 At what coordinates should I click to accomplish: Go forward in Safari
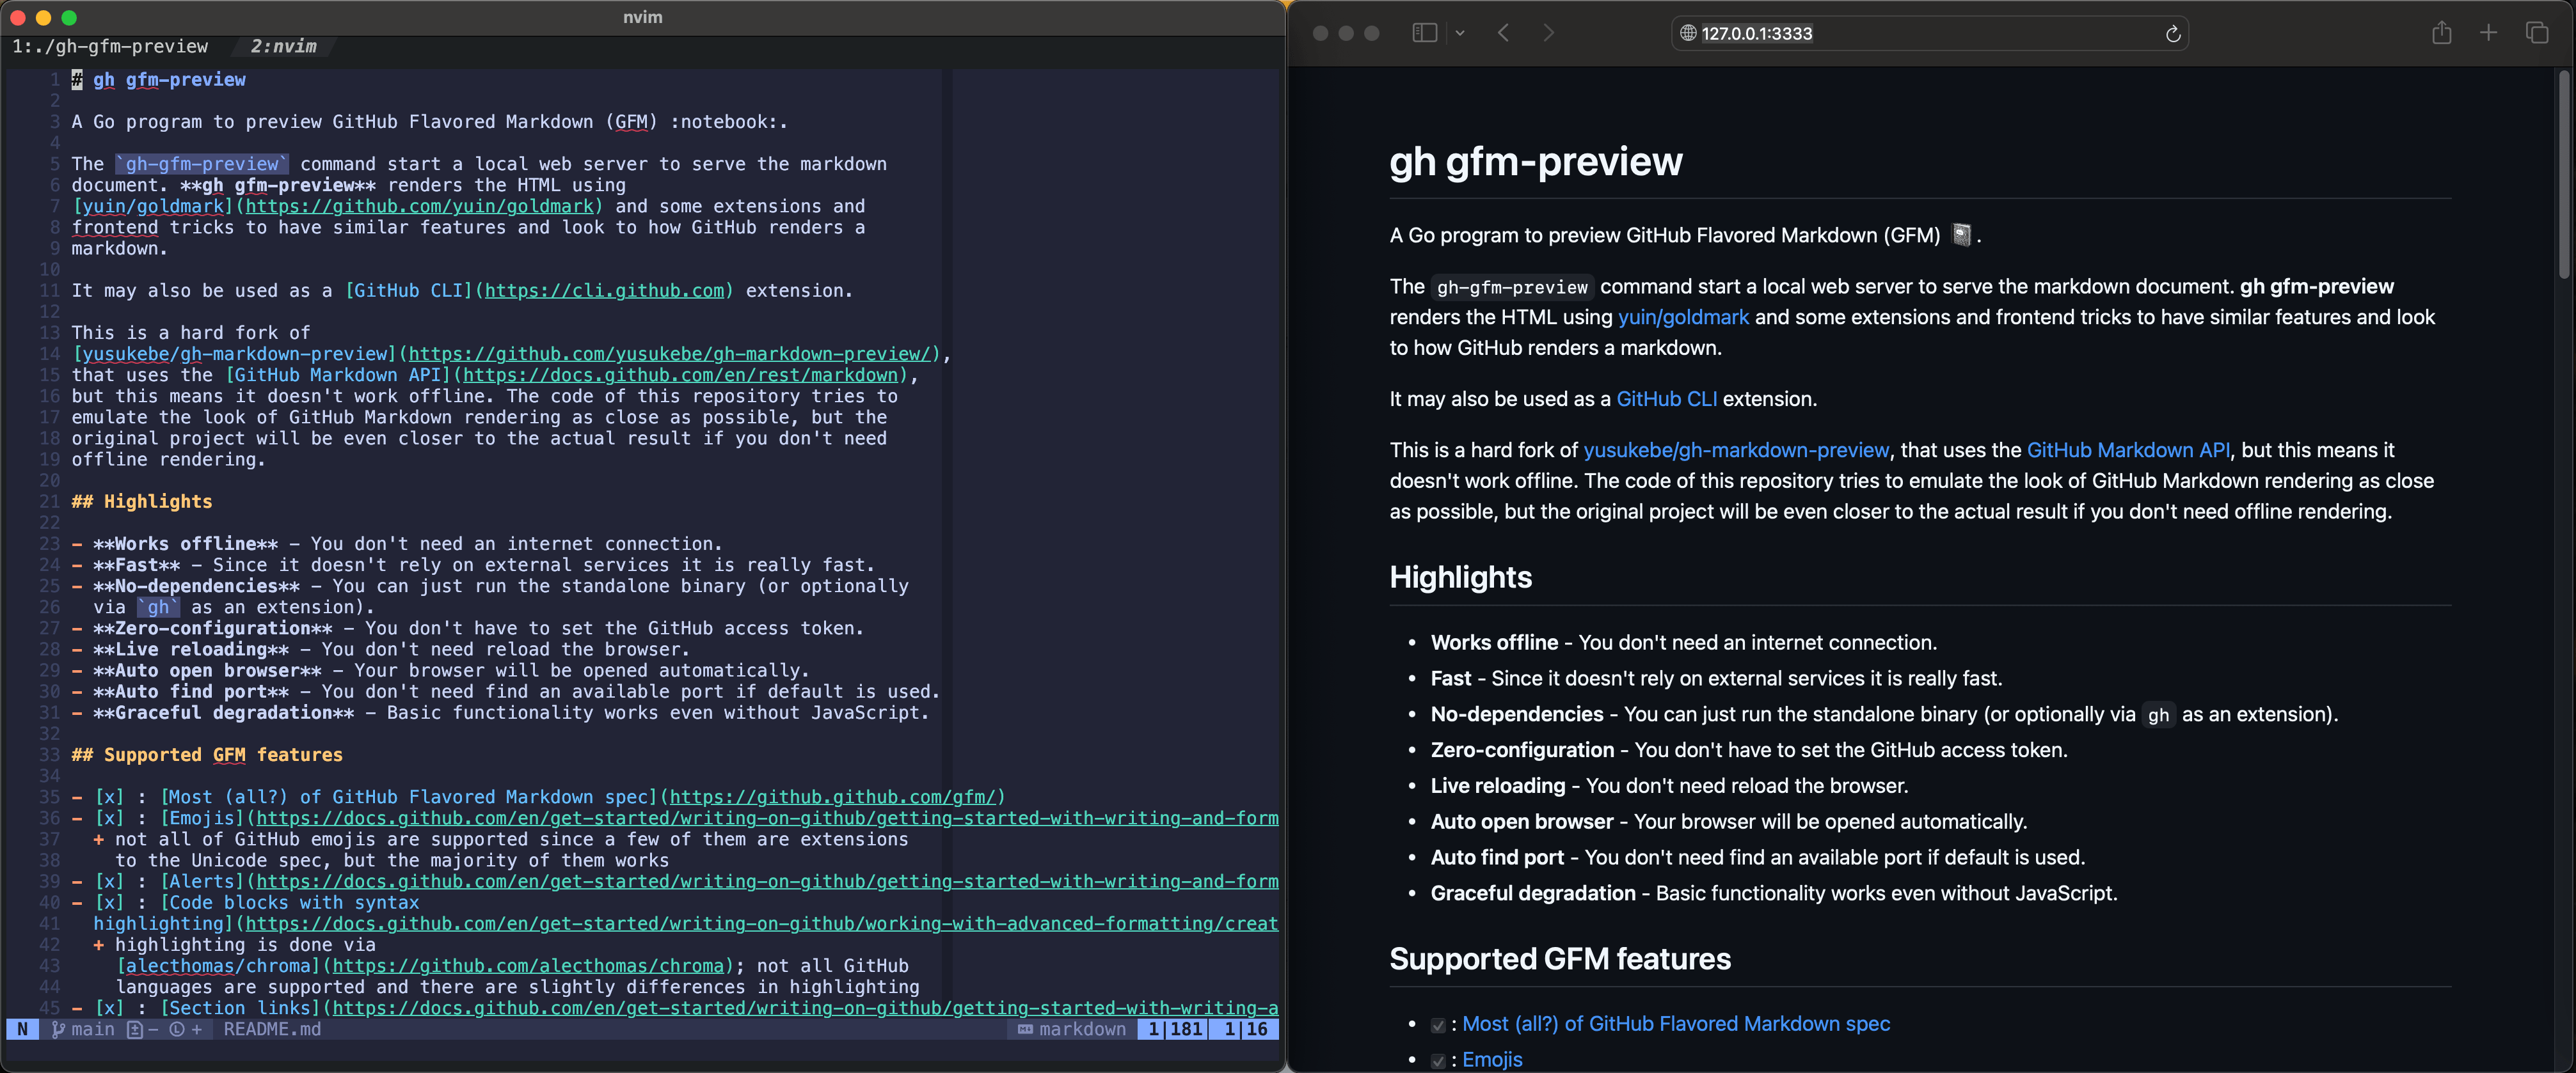[1548, 33]
